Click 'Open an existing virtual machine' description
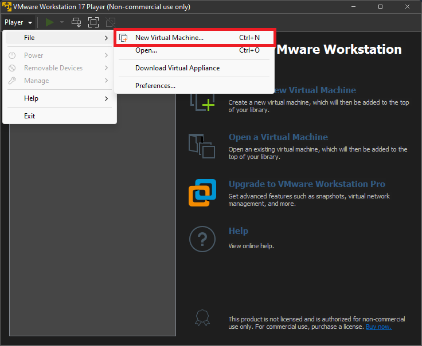 318,153
